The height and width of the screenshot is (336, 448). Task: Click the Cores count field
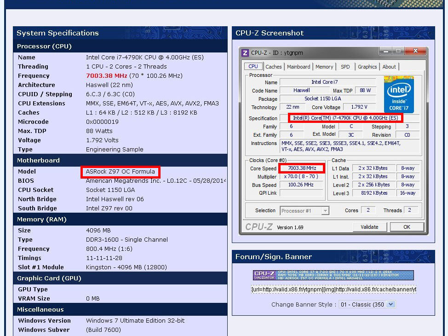368,210
